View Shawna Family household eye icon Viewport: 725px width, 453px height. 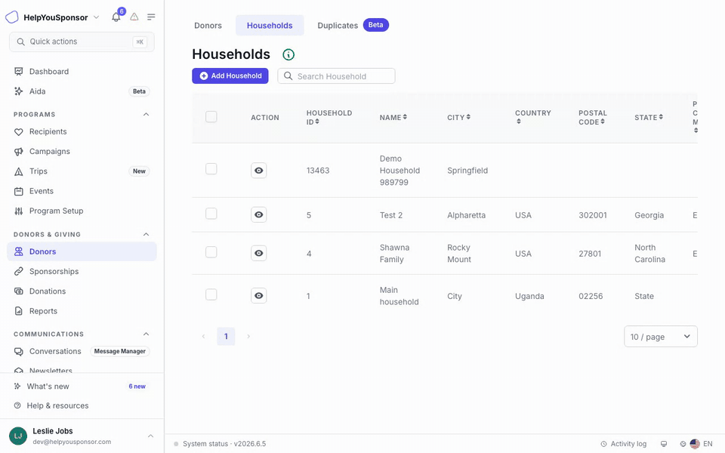coord(259,254)
